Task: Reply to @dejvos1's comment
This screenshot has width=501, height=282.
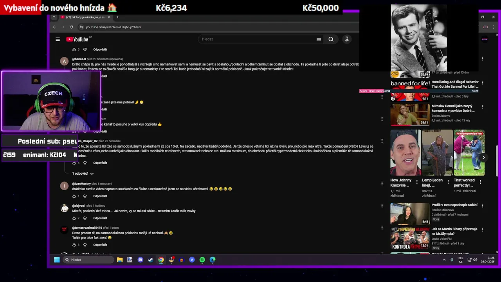Action: coord(100,218)
